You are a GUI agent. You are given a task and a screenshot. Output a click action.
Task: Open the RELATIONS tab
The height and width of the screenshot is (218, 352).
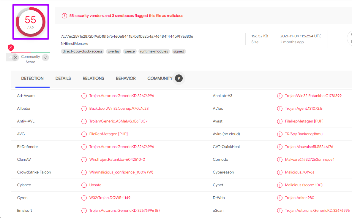click(93, 78)
